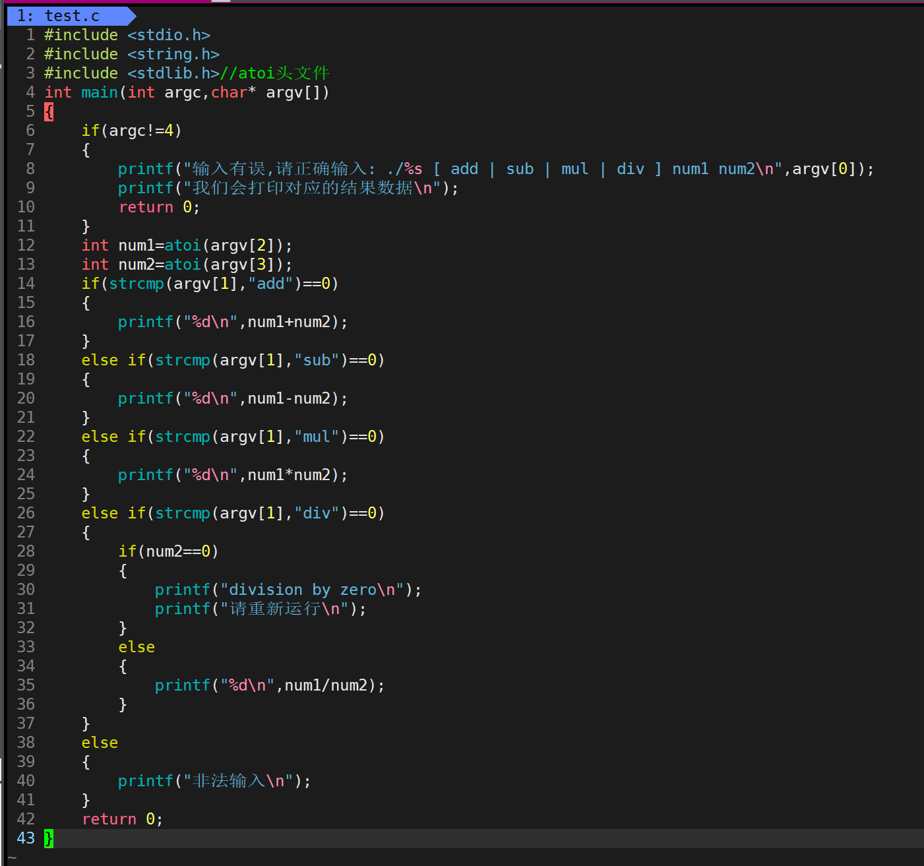The height and width of the screenshot is (866, 924).
Task: Click num1-num2 expression
Action: pyautogui.click(x=289, y=398)
